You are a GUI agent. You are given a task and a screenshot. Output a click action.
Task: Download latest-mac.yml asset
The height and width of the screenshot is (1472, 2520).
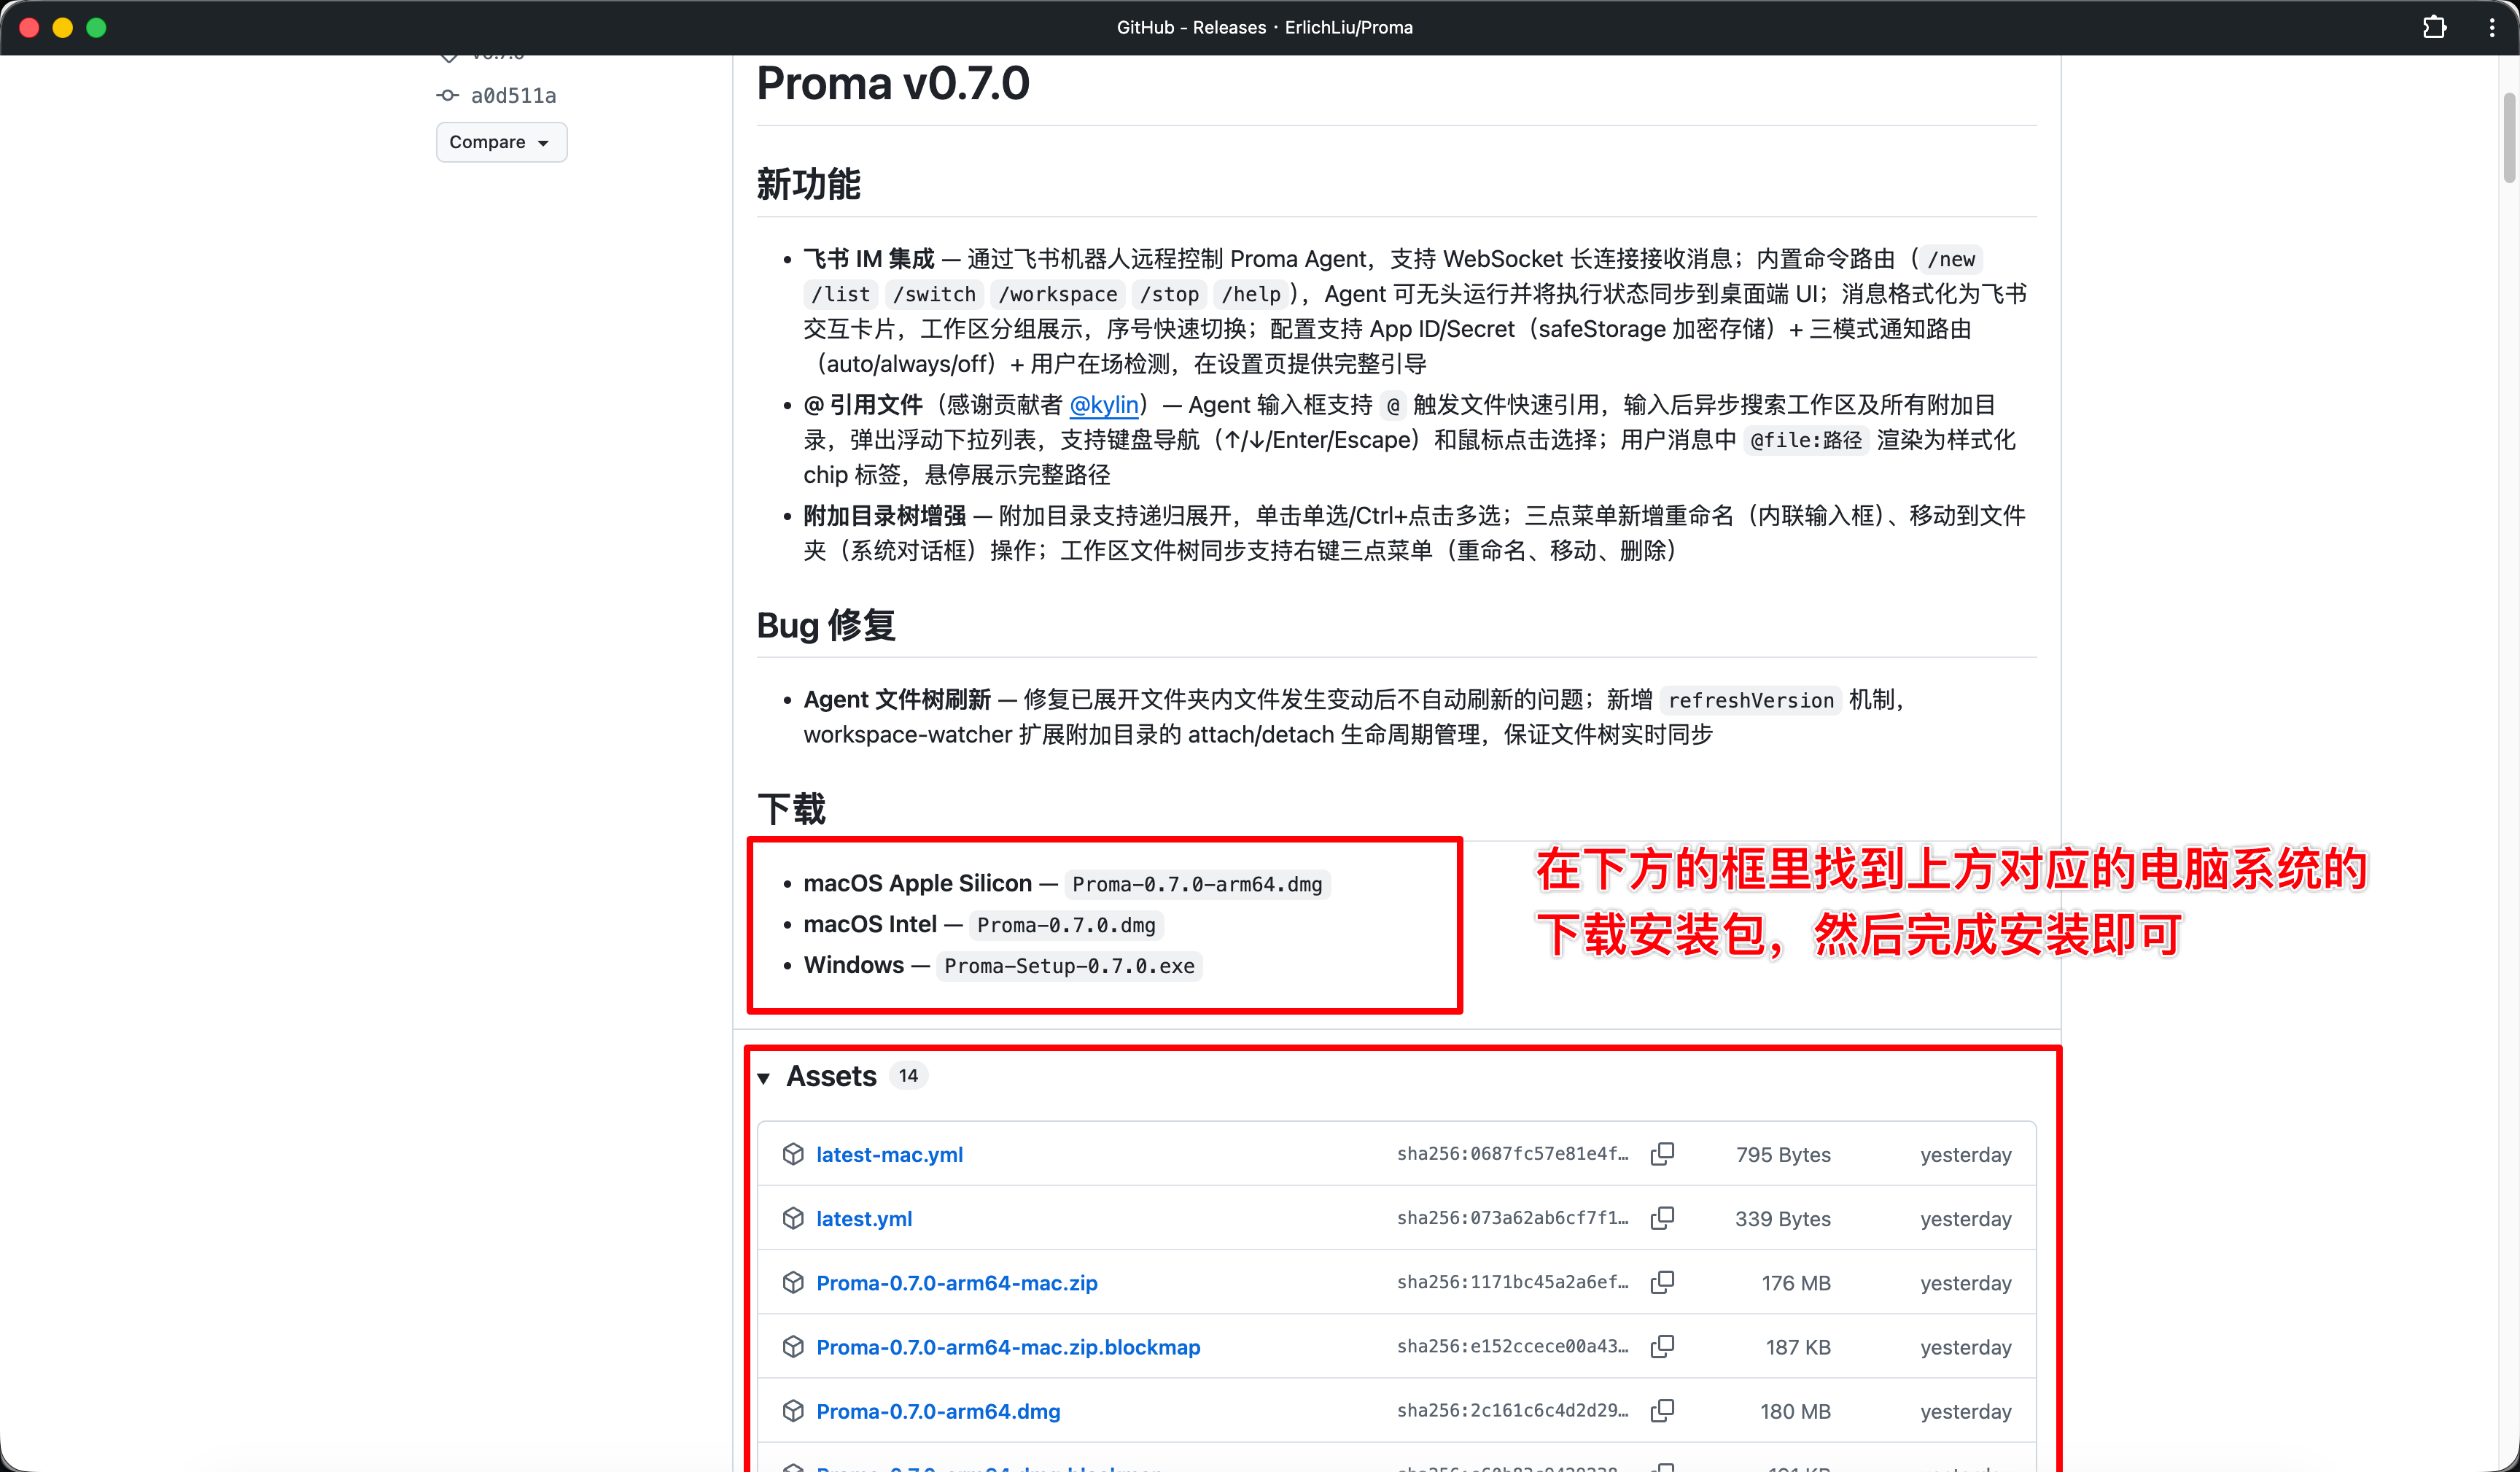[x=889, y=1154]
